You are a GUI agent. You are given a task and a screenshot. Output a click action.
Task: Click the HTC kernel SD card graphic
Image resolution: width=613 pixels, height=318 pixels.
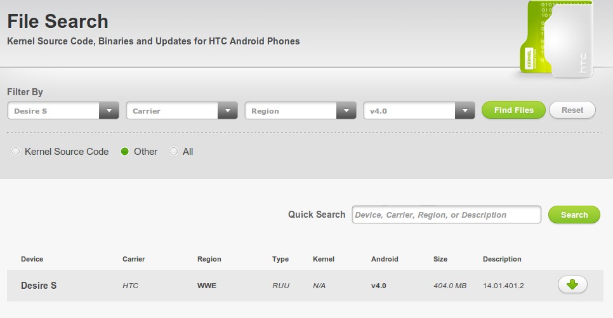pyautogui.click(x=557, y=39)
